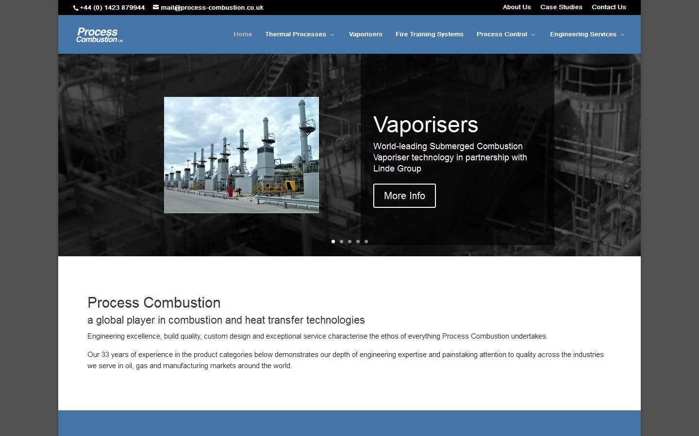Screen dimensions: 699x436
Task: Select Fire Training Systems in the navigation
Action: click(429, 34)
